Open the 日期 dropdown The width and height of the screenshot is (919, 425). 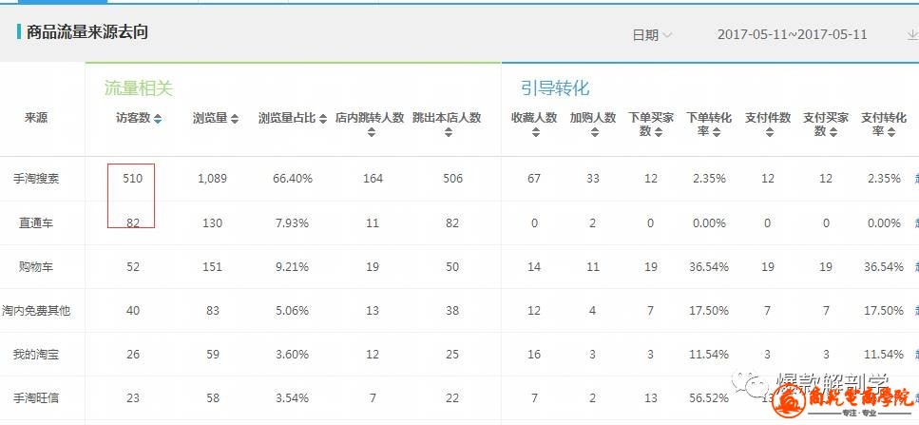[x=652, y=35]
